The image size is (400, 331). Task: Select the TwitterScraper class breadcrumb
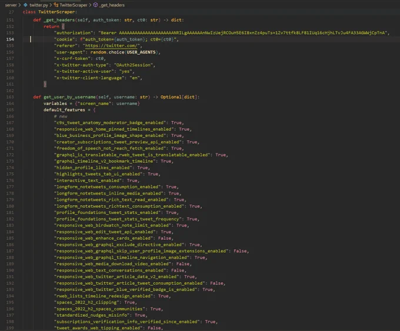pyautogui.click(x=74, y=5)
